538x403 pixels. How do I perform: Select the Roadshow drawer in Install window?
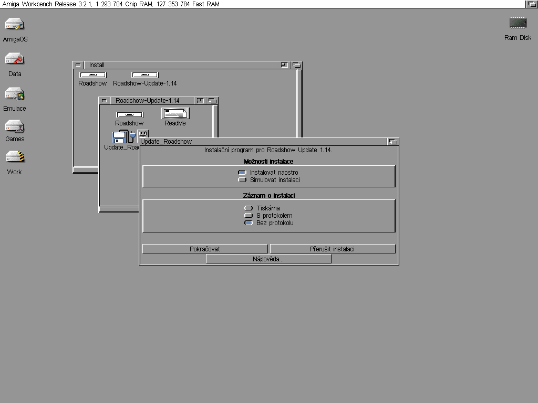92,75
